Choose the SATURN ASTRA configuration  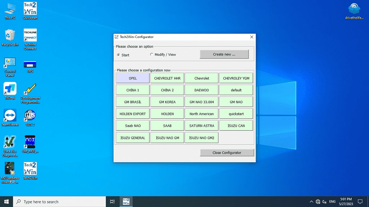(x=201, y=126)
